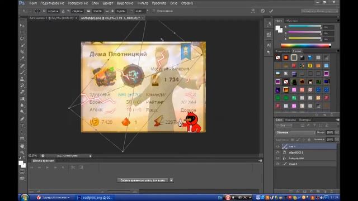This screenshot has width=358, height=201.
Task: Open the layer opacity slider dropdown
Action: [337, 132]
